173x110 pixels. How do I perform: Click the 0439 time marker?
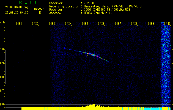pyautogui.click(x=151, y=24)
